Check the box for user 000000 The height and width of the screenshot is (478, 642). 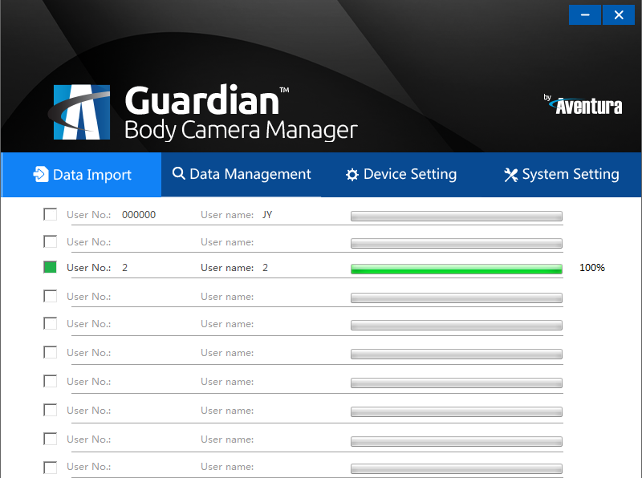[50, 213]
